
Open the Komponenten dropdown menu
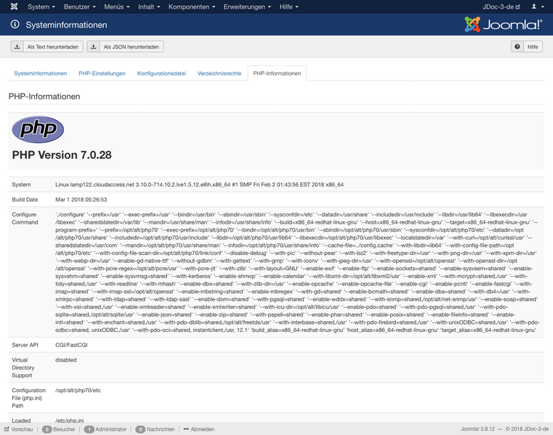[x=192, y=7]
